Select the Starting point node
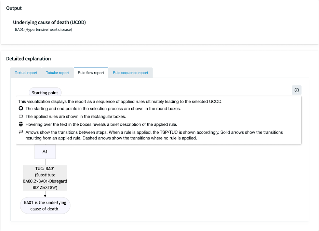319x231 pixels. [x=45, y=92]
